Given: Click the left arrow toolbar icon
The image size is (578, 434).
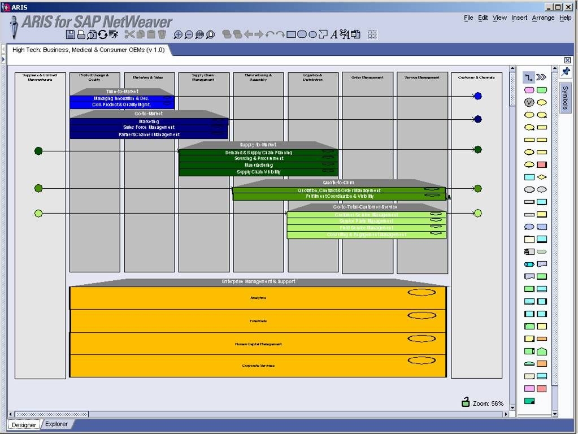Looking at the screenshot, I should click(x=249, y=34).
